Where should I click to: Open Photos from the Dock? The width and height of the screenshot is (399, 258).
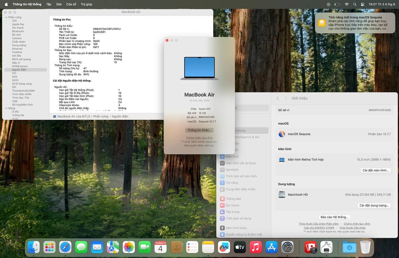tap(129, 247)
